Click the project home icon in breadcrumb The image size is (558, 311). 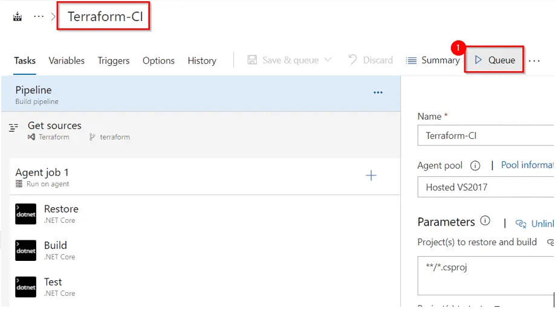click(17, 17)
